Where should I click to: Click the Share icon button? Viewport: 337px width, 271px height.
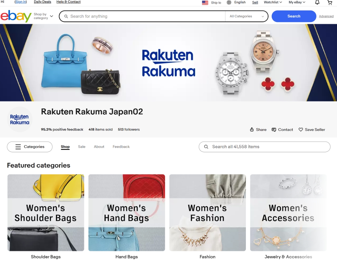(252, 129)
